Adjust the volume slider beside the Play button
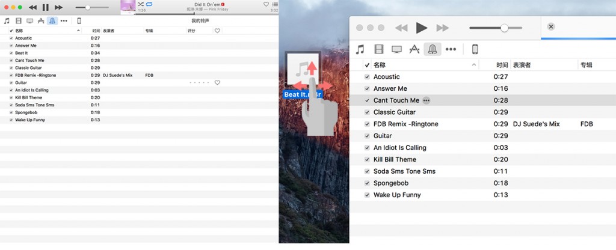The image size is (616, 250). pyautogui.click(x=504, y=28)
